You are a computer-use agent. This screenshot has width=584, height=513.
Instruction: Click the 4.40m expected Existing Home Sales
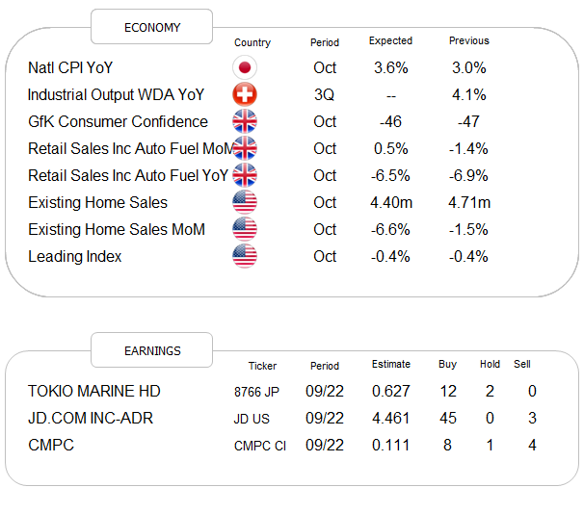tap(391, 203)
